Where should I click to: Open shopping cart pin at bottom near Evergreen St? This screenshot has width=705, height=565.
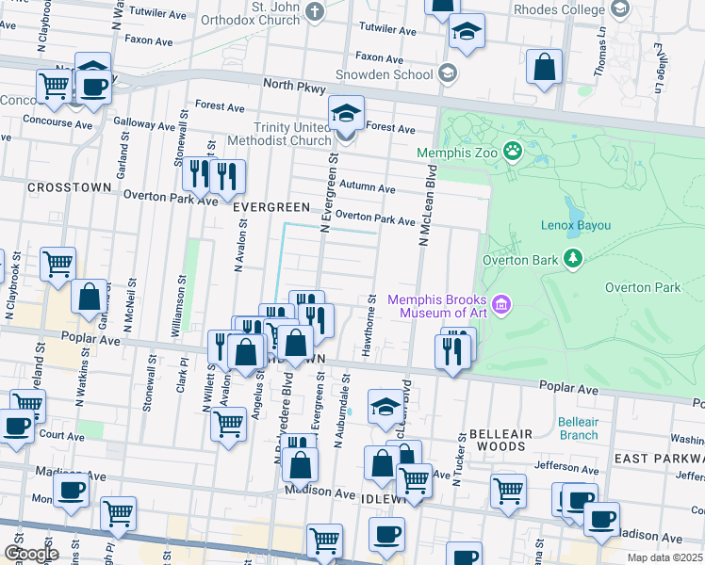(x=324, y=544)
